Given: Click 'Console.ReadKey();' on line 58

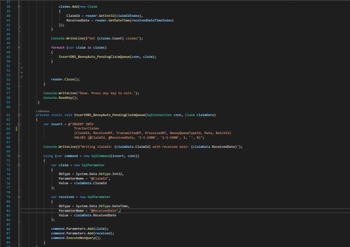Looking at the screenshot, I should point(61,98).
